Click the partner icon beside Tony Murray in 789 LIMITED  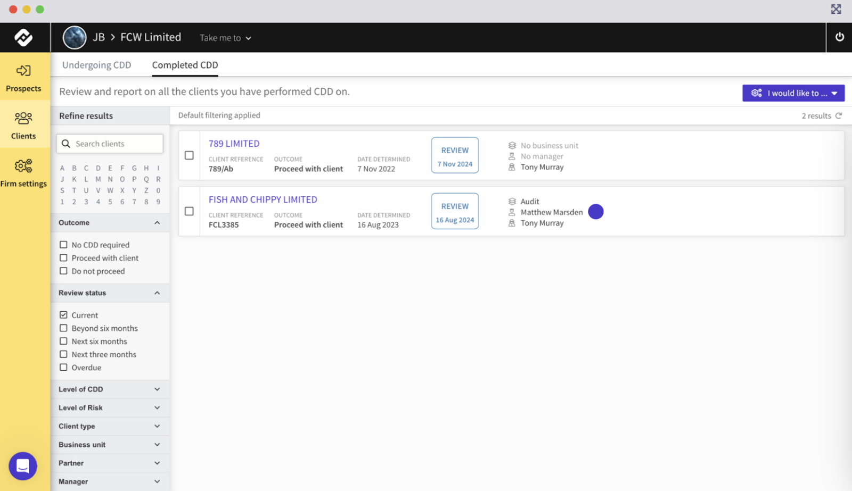tap(512, 167)
